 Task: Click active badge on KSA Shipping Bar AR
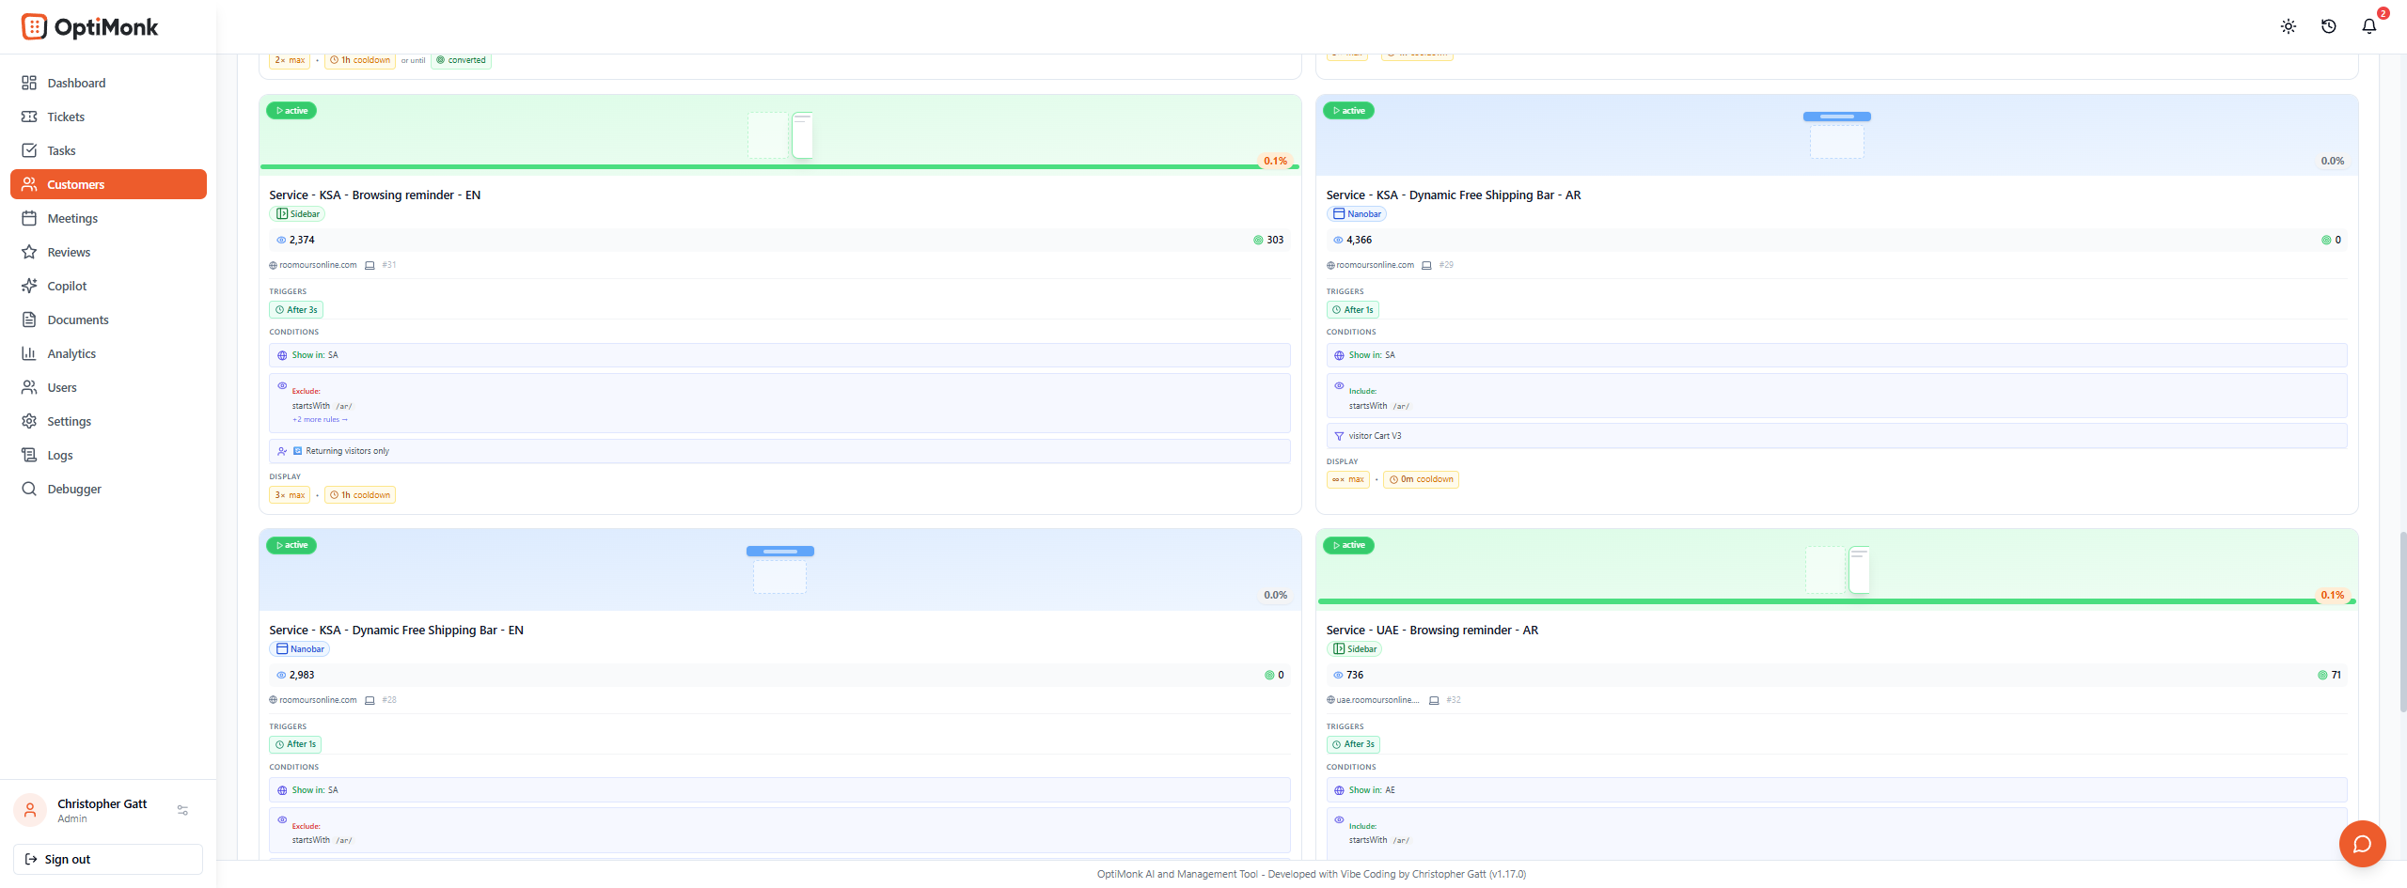tap(1348, 111)
